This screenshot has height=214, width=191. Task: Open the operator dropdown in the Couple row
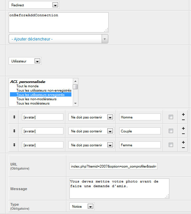(91, 131)
